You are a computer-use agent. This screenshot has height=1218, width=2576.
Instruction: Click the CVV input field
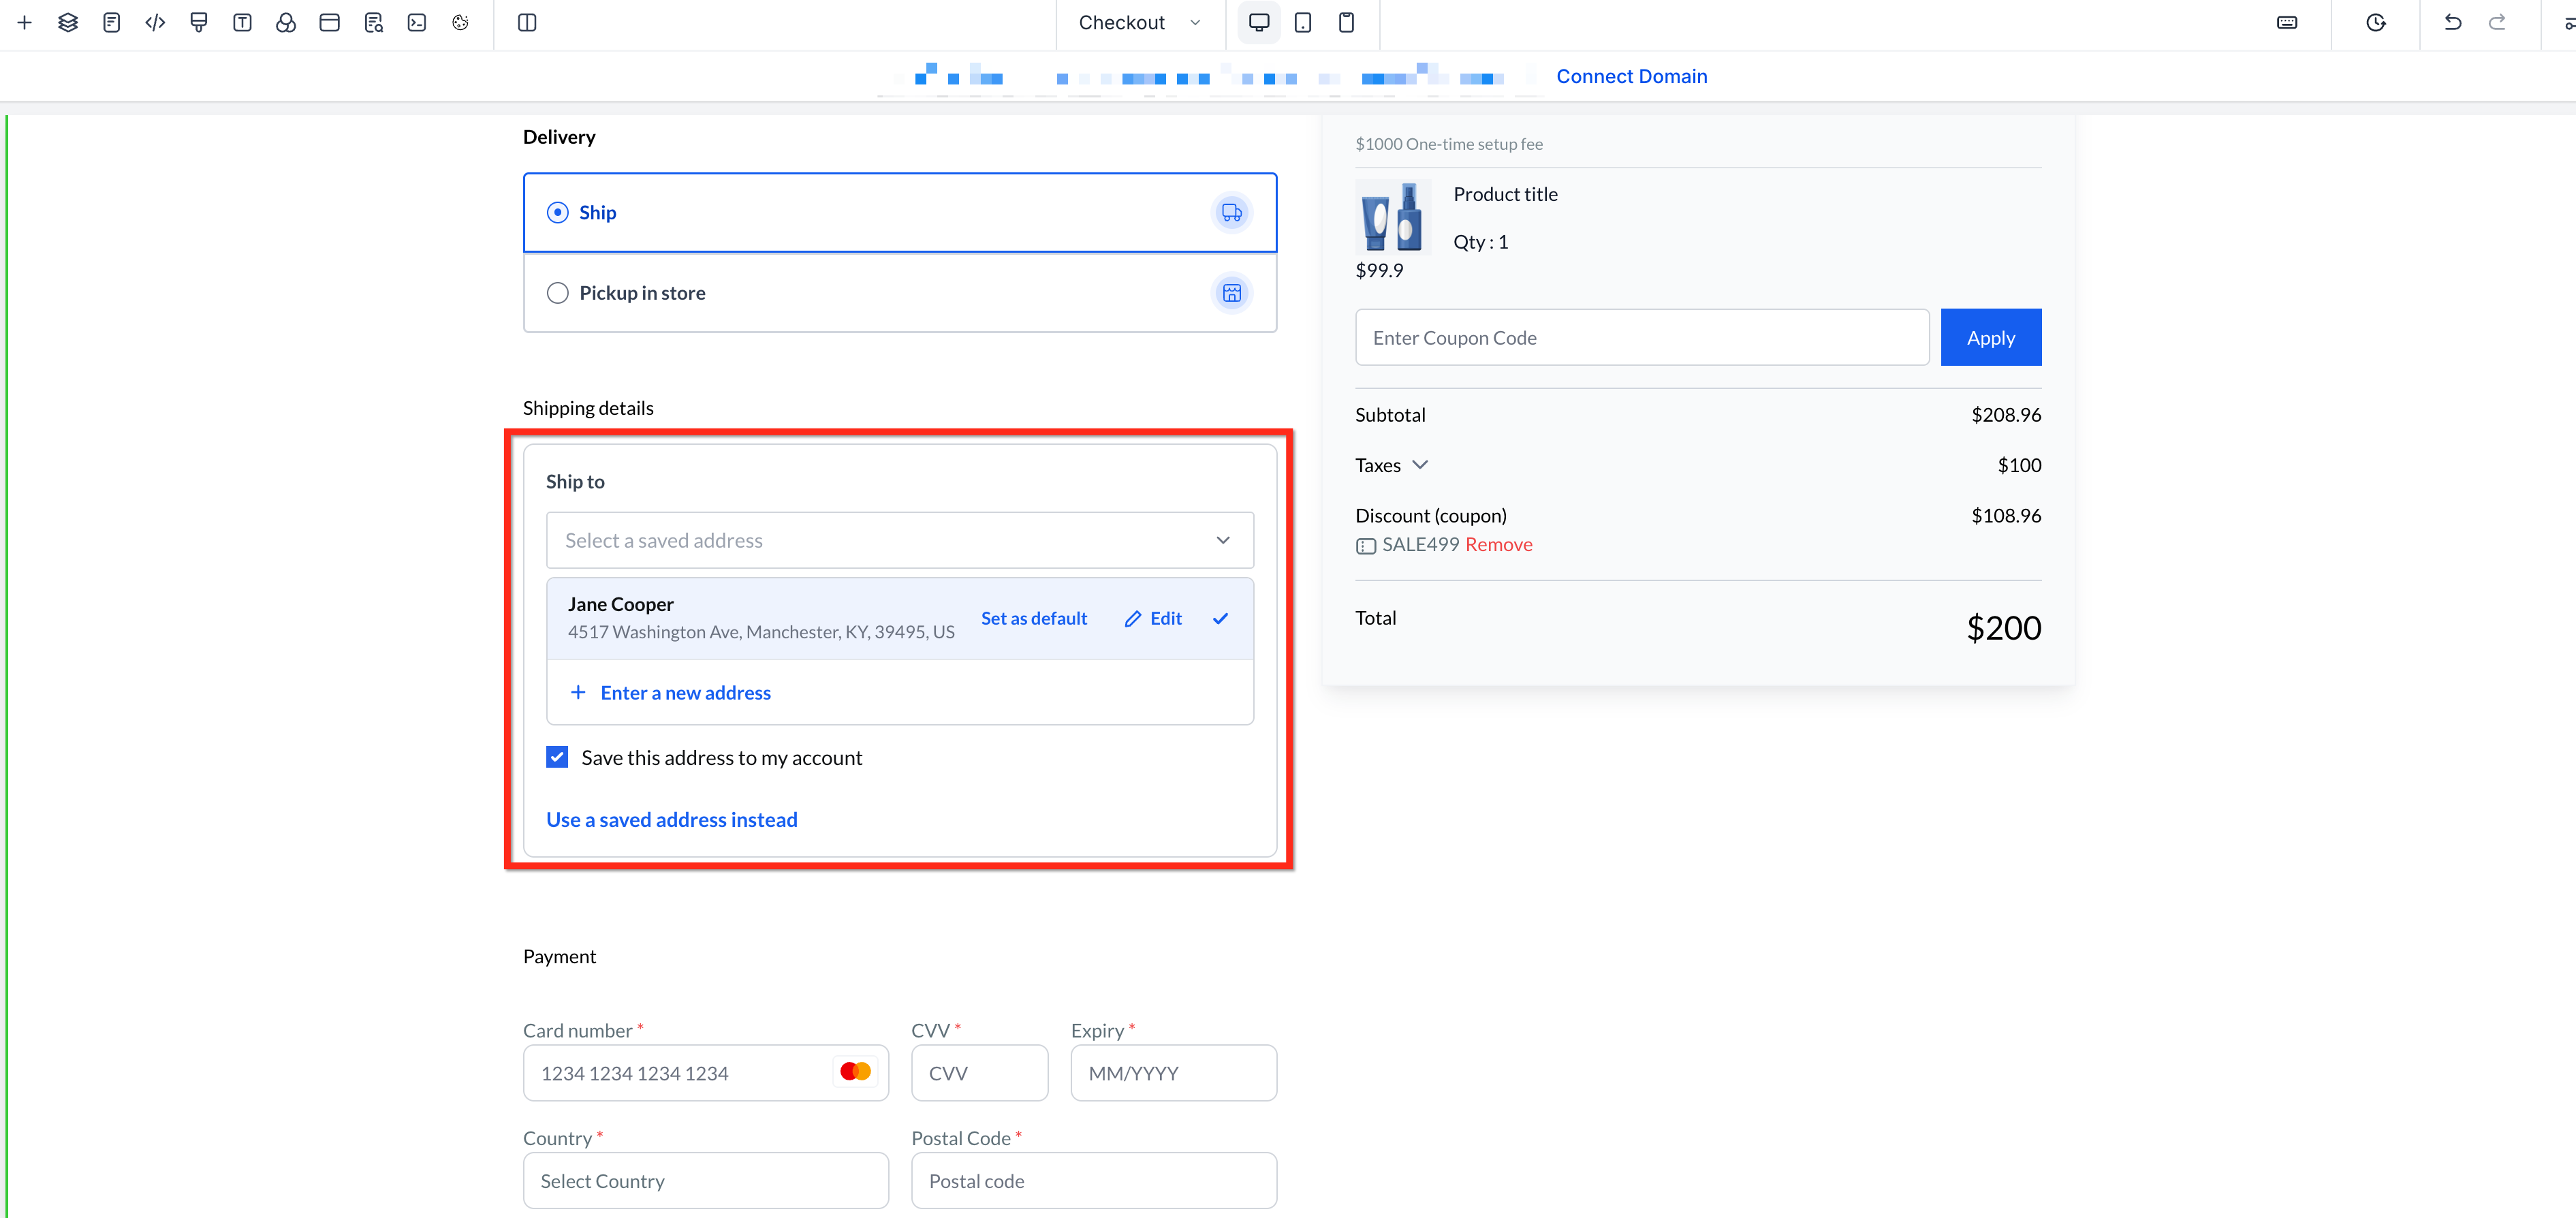[x=979, y=1072]
